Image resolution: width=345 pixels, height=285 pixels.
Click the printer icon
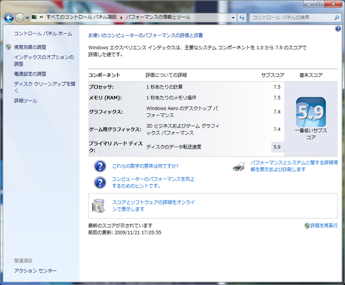(239, 167)
